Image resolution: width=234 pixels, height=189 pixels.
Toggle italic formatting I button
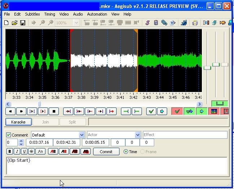[x=17, y=151]
